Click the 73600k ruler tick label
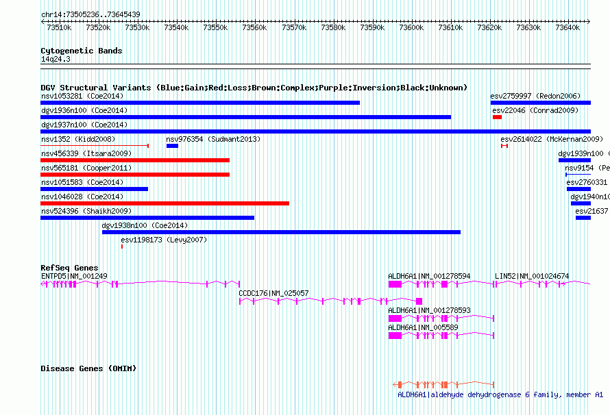This screenshot has height=415, width=610. (411, 27)
